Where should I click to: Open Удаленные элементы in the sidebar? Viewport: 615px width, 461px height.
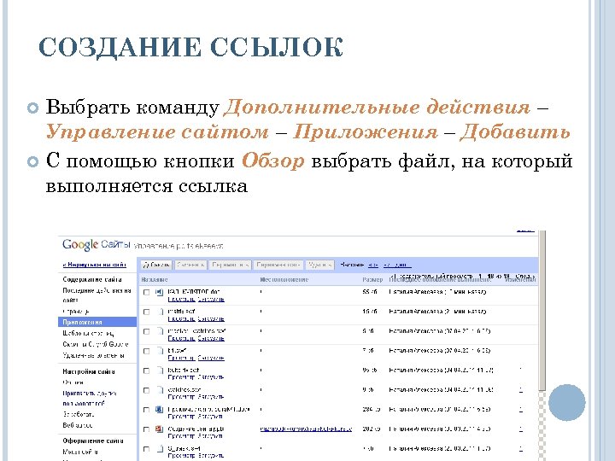click(93, 355)
